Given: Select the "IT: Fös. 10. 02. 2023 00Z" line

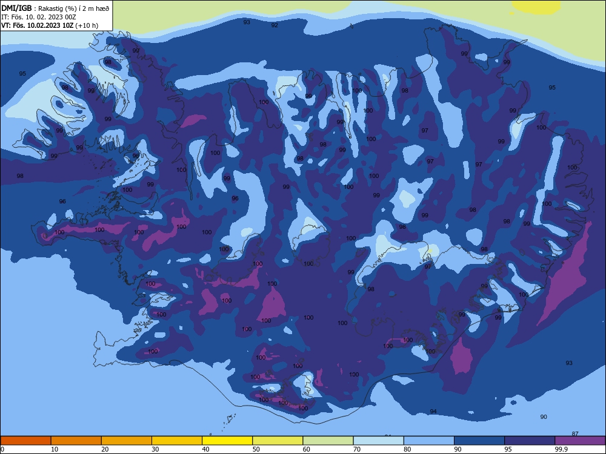Looking at the screenshot, I should pyautogui.click(x=39, y=17).
